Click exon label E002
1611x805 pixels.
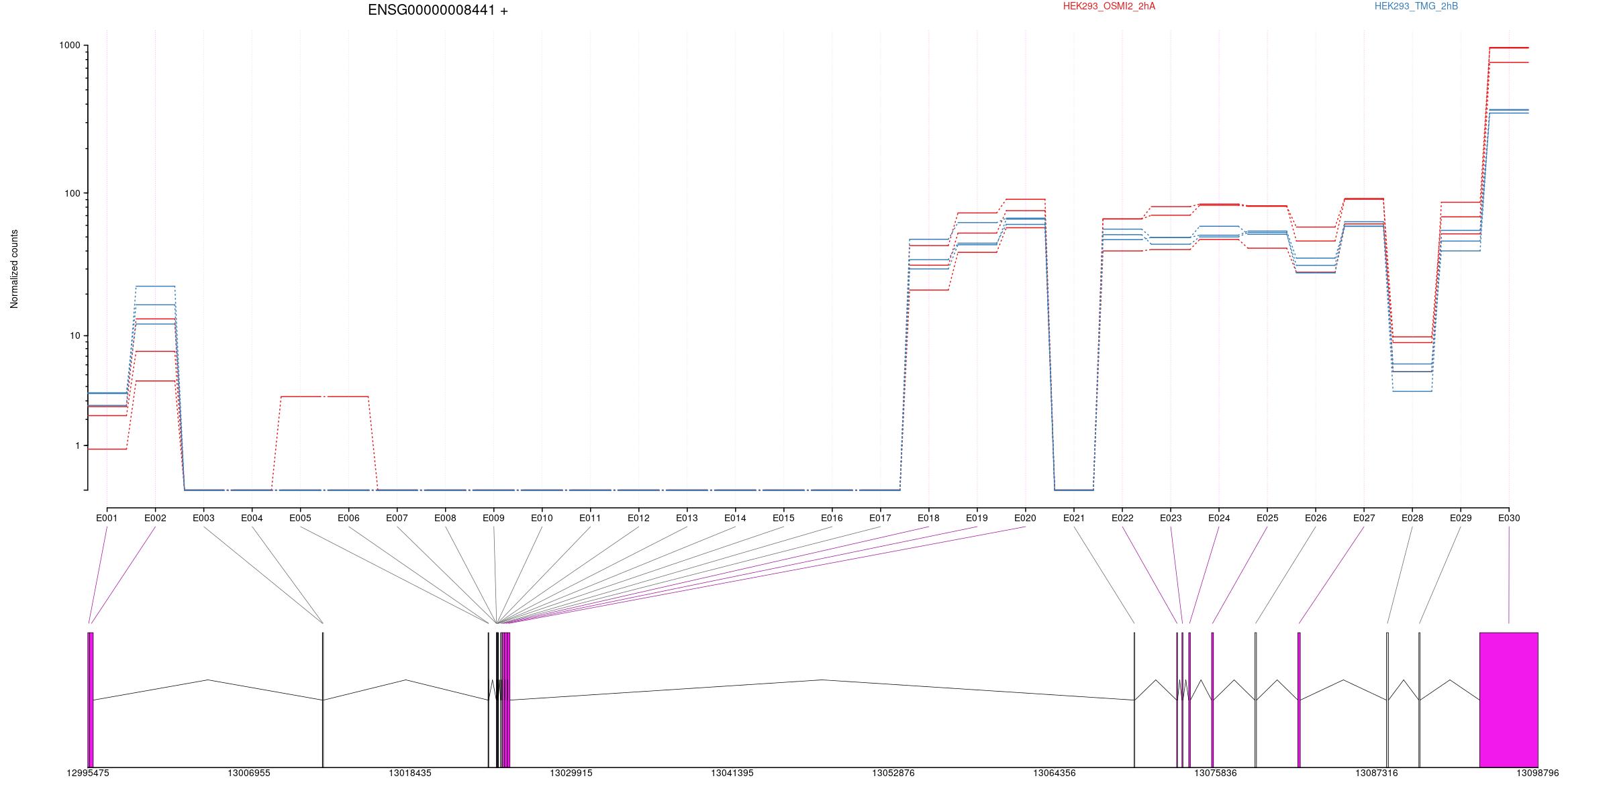[155, 518]
